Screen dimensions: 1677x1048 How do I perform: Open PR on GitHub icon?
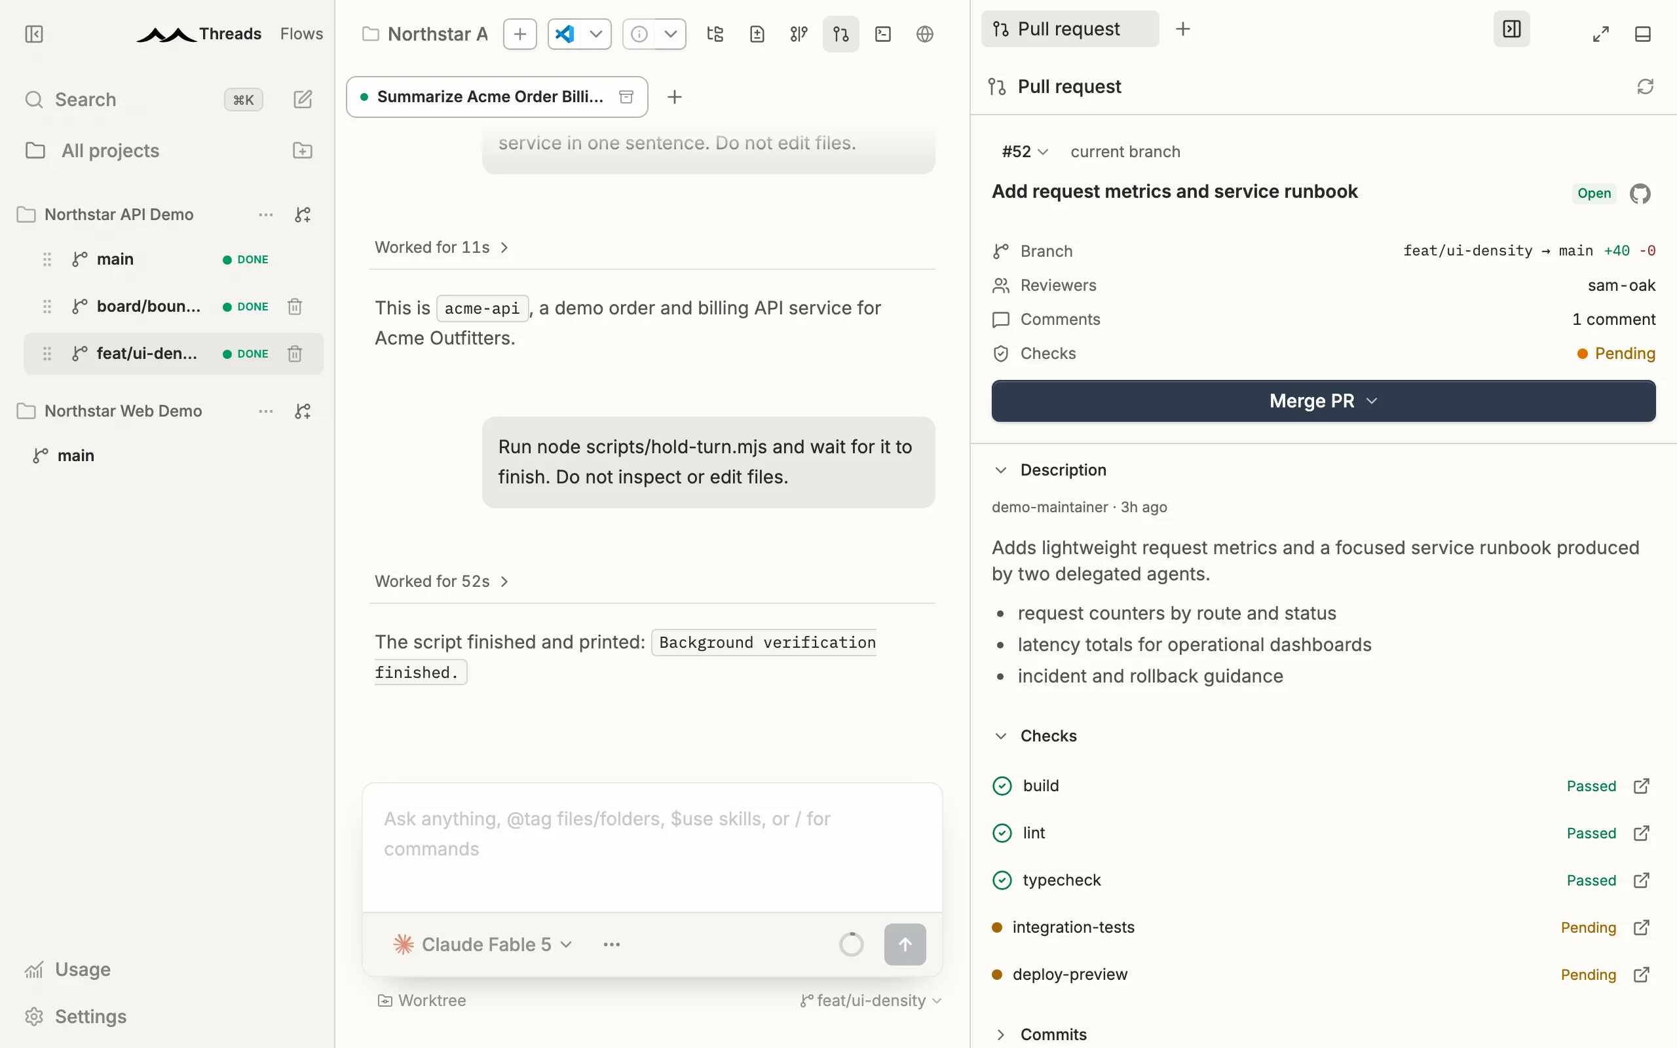pos(1640,193)
